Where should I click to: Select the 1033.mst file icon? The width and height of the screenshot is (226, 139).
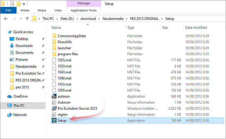[54, 66]
